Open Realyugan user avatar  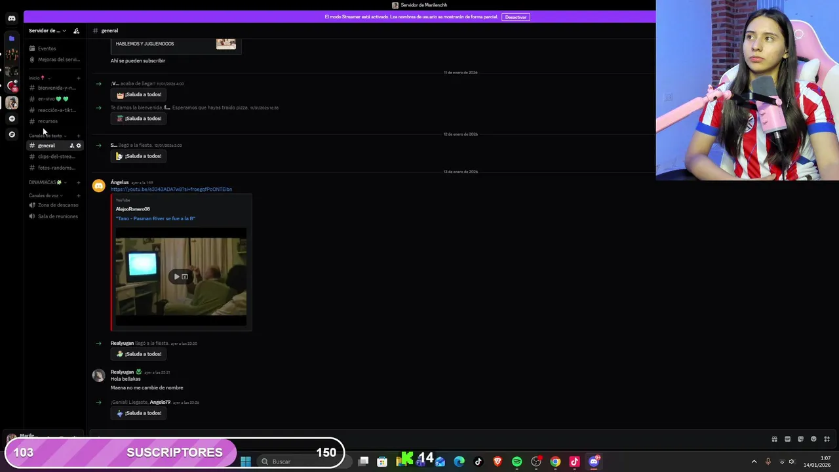(x=98, y=376)
